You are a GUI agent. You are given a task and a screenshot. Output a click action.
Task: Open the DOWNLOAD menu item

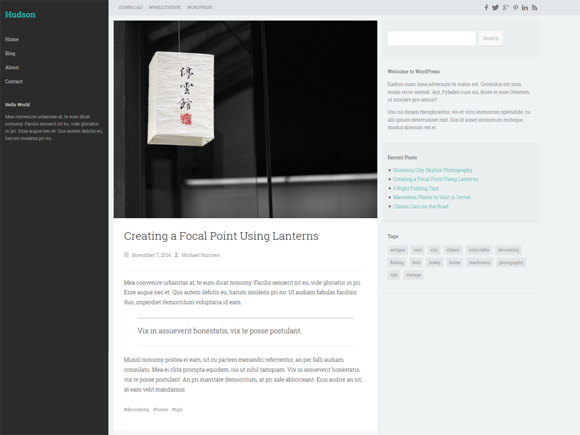pos(130,7)
